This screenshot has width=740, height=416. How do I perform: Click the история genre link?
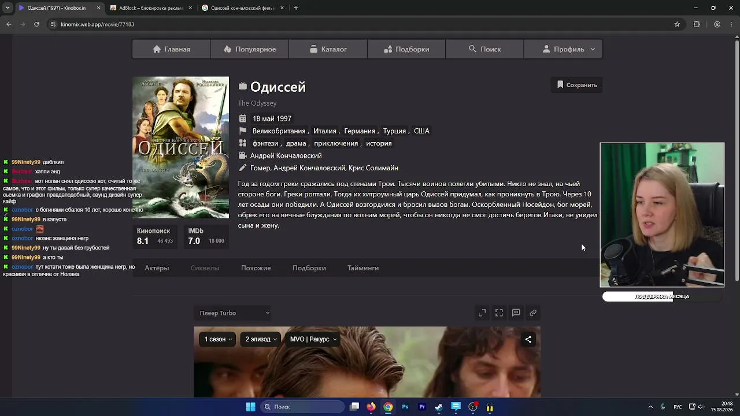379,143
